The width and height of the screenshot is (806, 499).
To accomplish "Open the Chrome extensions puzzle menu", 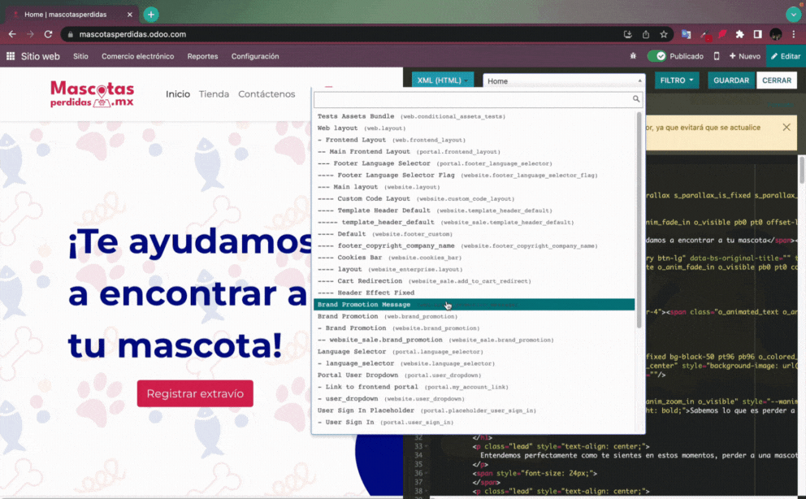I will (739, 34).
